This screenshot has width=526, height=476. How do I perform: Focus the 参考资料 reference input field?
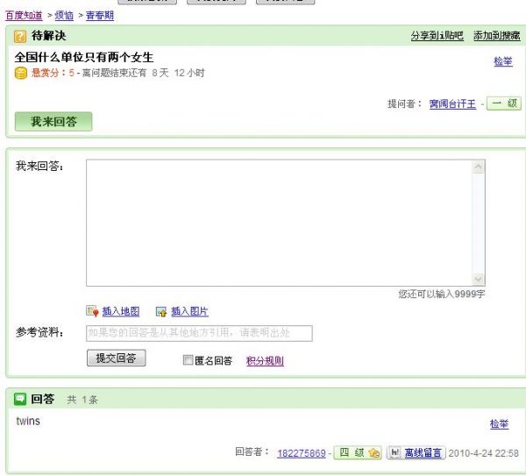coord(199,333)
